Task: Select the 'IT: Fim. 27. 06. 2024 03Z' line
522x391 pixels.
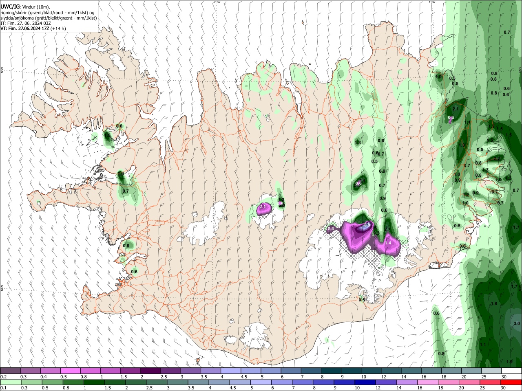Action: coord(26,23)
